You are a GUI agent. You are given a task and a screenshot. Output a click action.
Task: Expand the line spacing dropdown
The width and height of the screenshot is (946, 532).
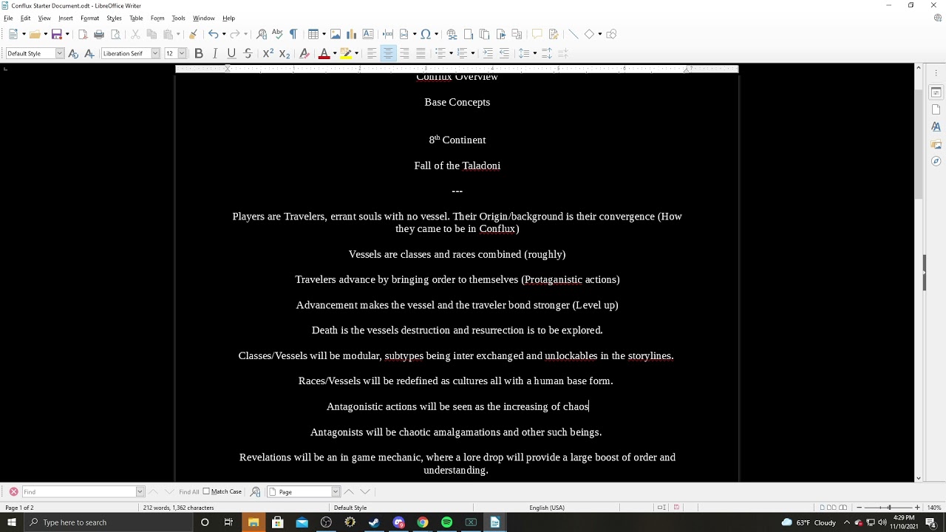pos(534,53)
